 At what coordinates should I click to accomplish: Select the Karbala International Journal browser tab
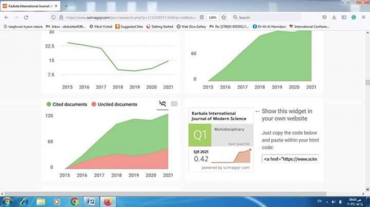pos(29,6)
